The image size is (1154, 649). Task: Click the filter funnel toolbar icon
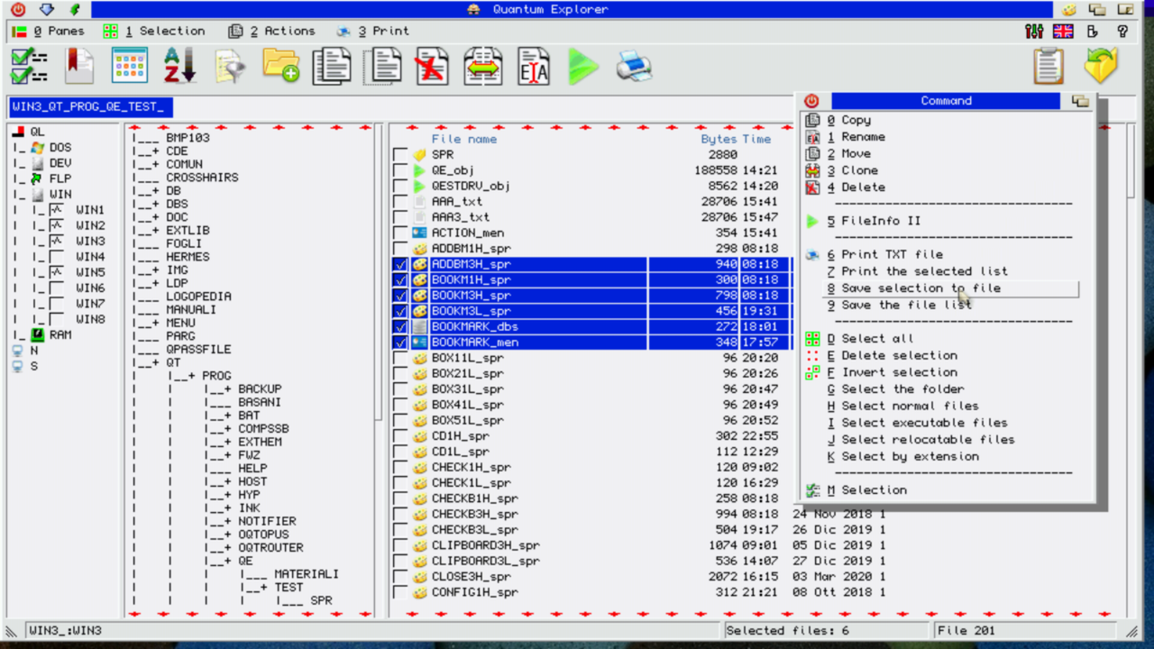pyautogui.click(x=231, y=68)
